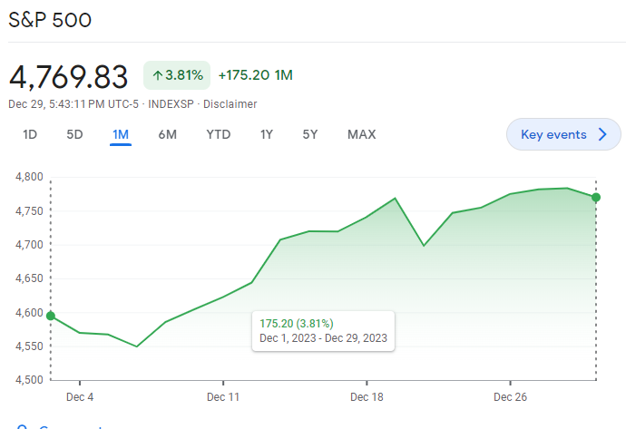626x429 pixels.
Task: Click the chevron arrow in Key events
Action: tap(602, 134)
